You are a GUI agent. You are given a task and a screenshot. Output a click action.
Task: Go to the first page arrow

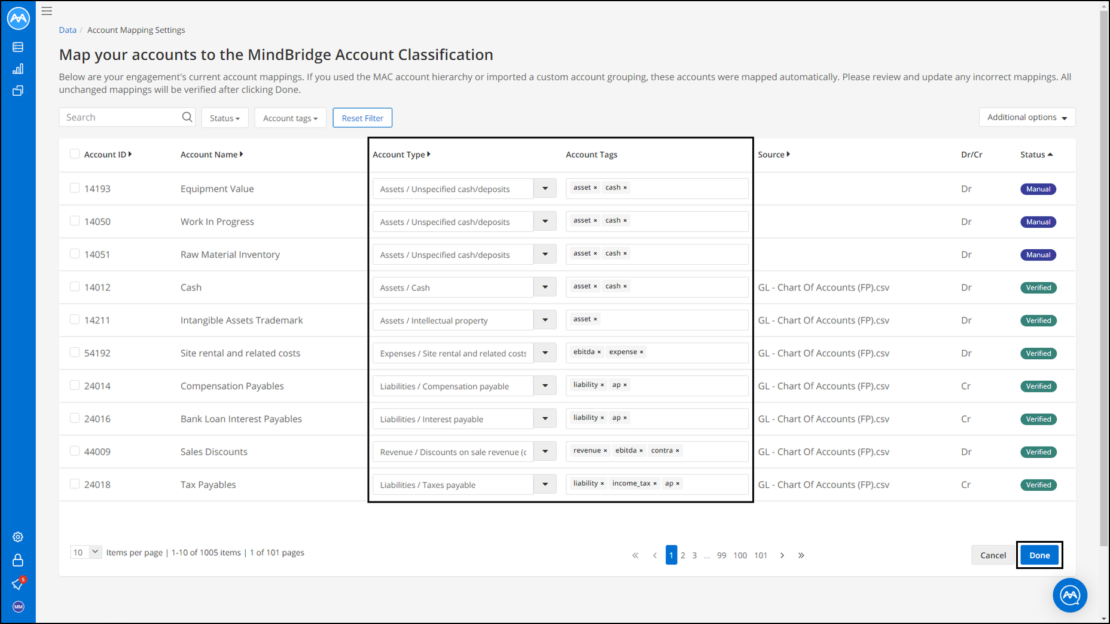(x=635, y=555)
